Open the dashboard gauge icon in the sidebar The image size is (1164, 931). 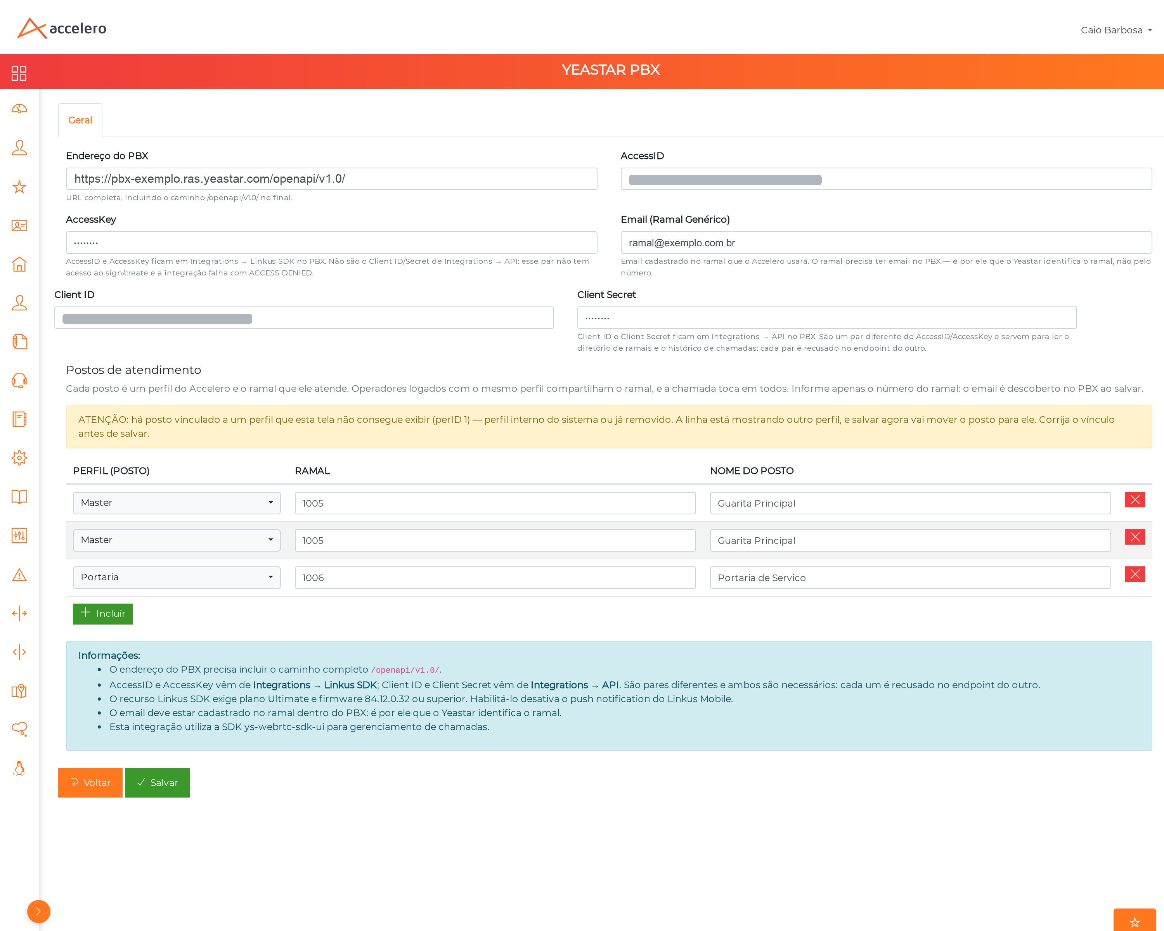pos(19,109)
